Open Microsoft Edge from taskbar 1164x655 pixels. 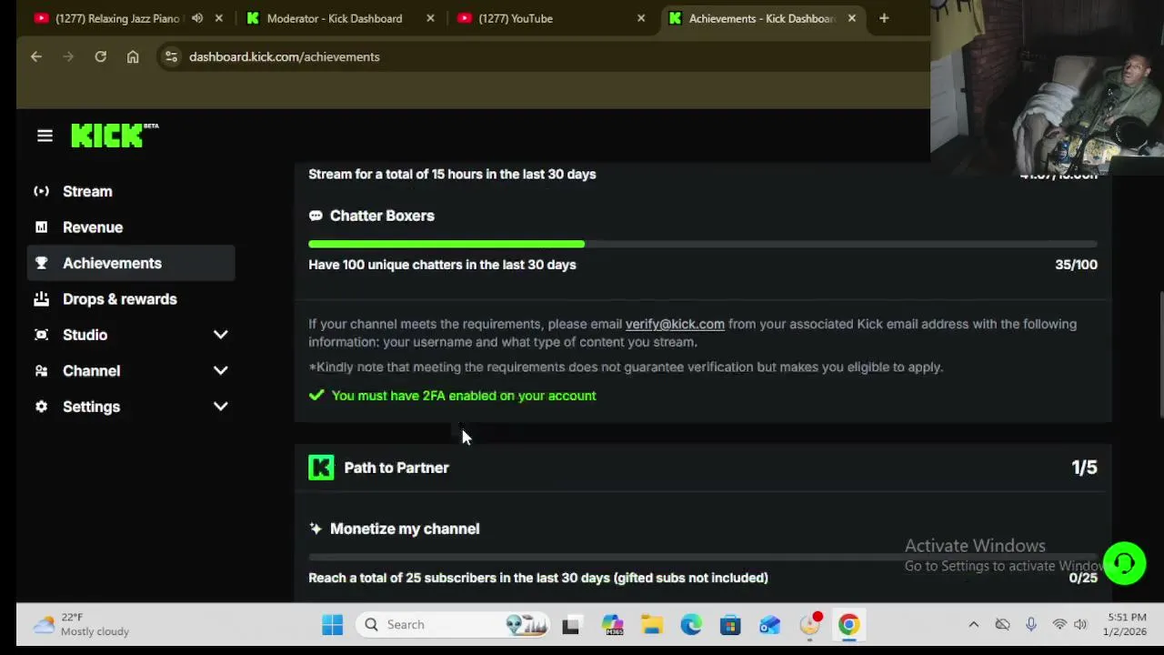691,625
